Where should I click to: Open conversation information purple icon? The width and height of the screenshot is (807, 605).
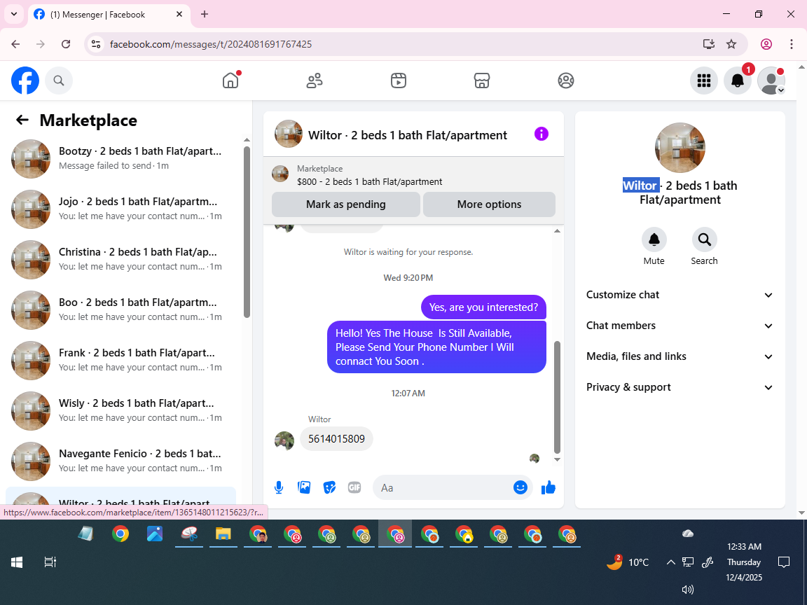(542, 134)
